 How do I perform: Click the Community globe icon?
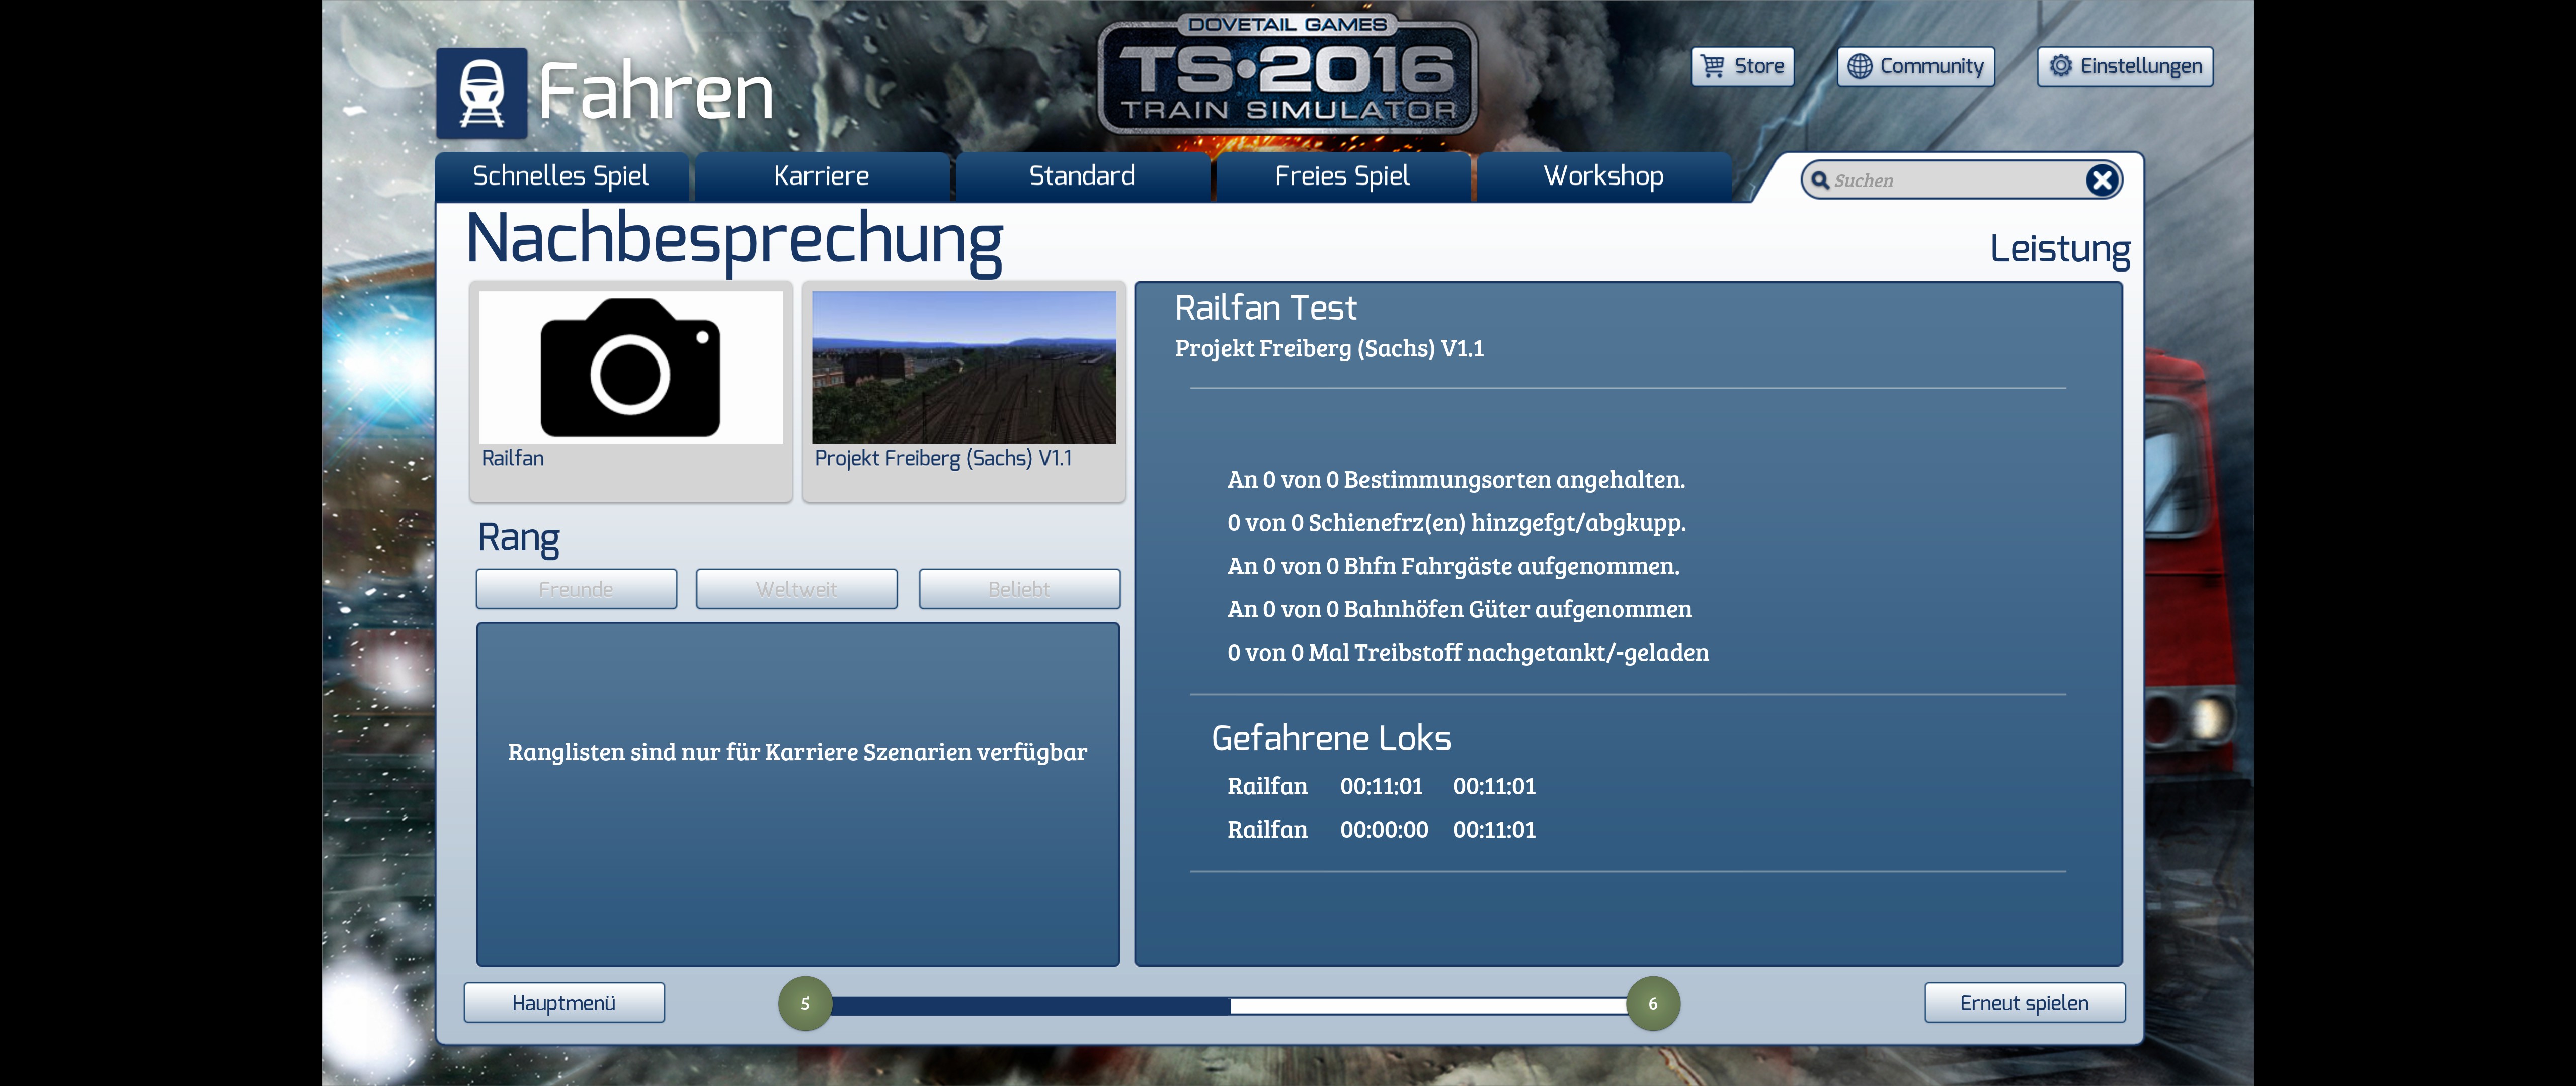1859,66
